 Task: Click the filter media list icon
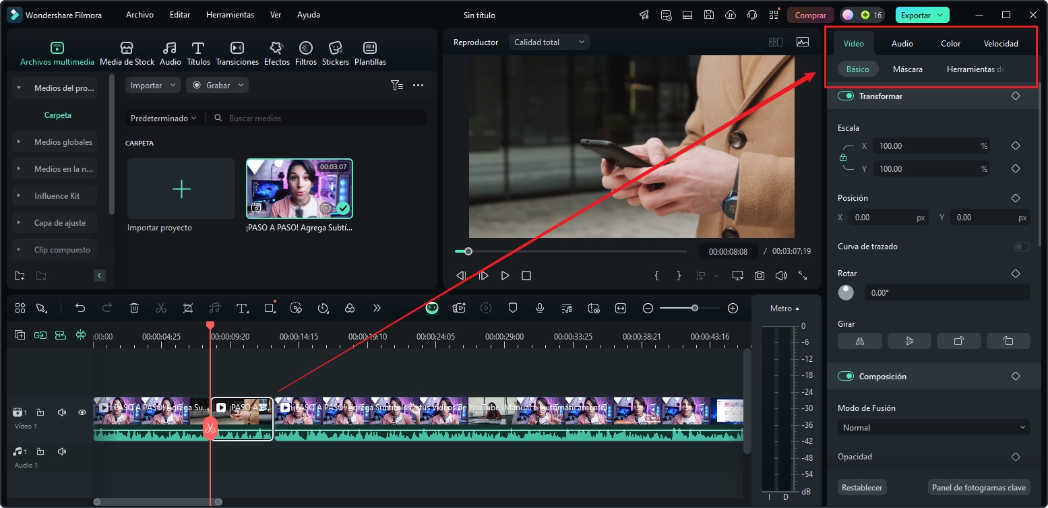pyautogui.click(x=397, y=86)
